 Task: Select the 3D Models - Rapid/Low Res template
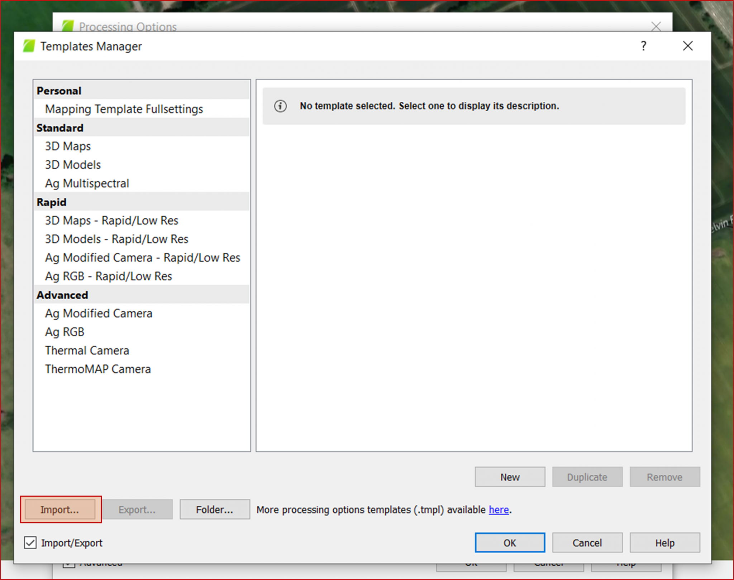coord(116,239)
